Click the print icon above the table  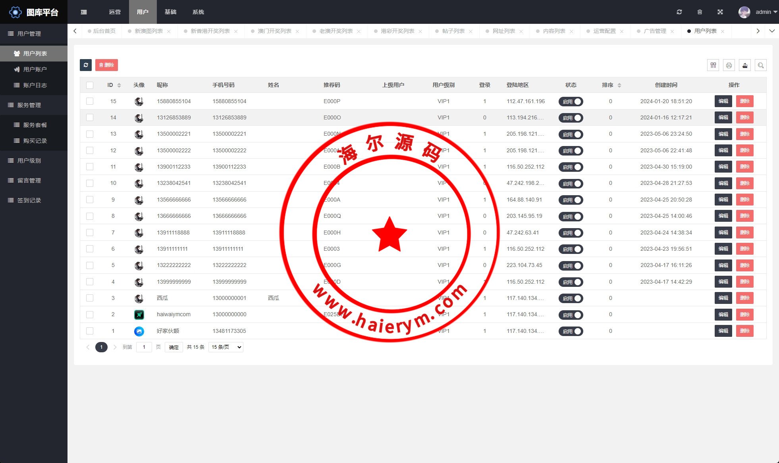729,65
